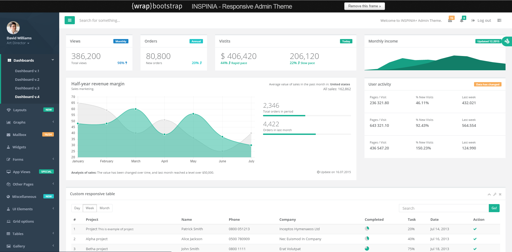The height and width of the screenshot is (252, 512).
Task: Open the envelope messages icon
Action: tap(450, 20)
